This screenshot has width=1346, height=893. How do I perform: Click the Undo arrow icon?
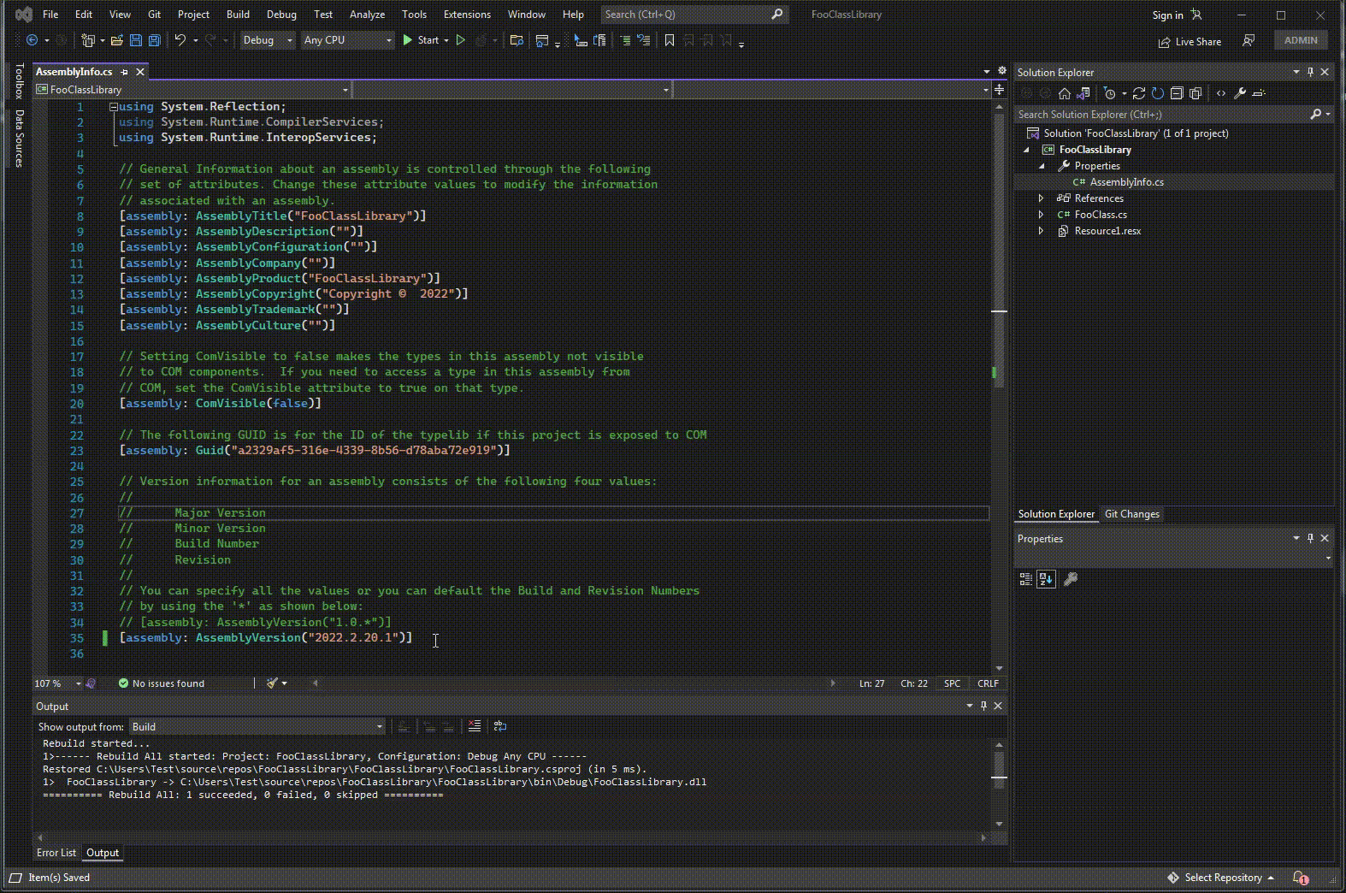coord(180,40)
